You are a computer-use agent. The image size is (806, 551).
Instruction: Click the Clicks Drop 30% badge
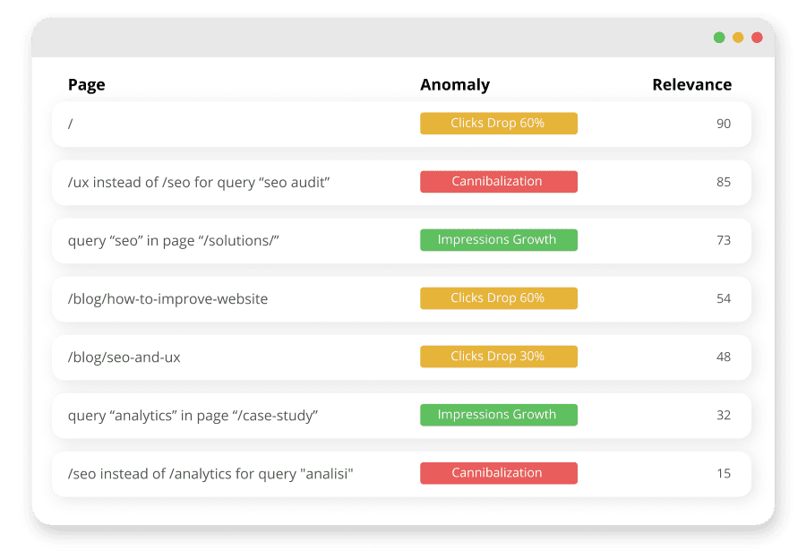pos(499,357)
